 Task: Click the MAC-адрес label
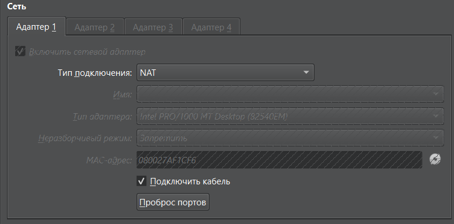point(109,160)
